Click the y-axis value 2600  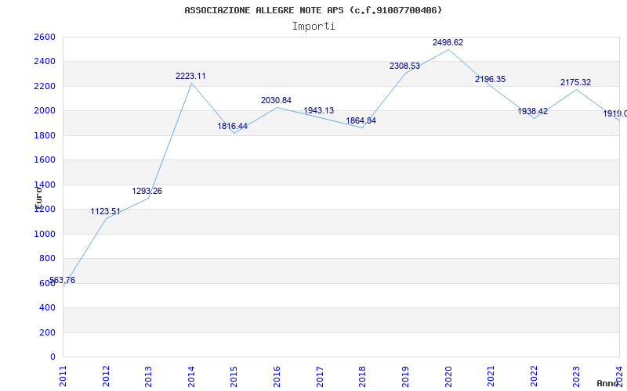pyautogui.click(x=45, y=37)
